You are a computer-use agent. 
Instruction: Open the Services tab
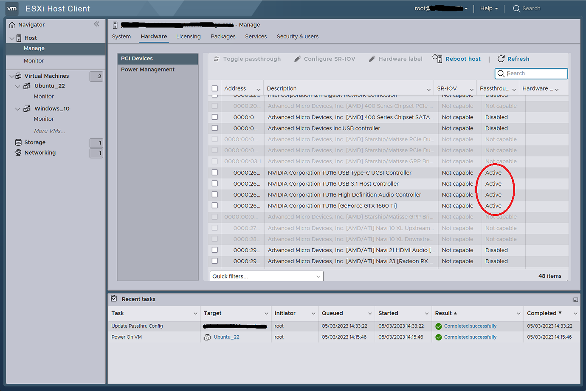(x=256, y=37)
